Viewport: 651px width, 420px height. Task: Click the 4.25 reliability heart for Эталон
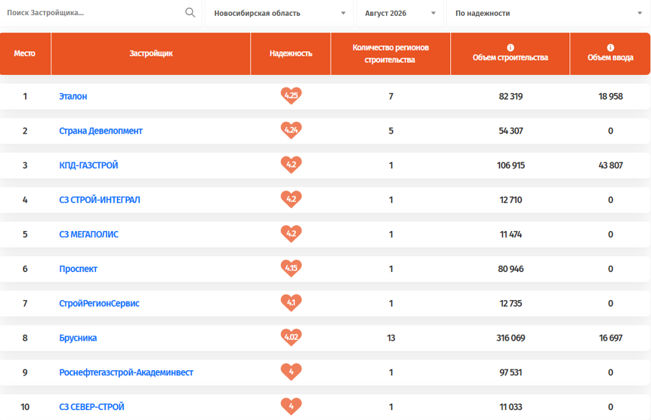click(291, 96)
